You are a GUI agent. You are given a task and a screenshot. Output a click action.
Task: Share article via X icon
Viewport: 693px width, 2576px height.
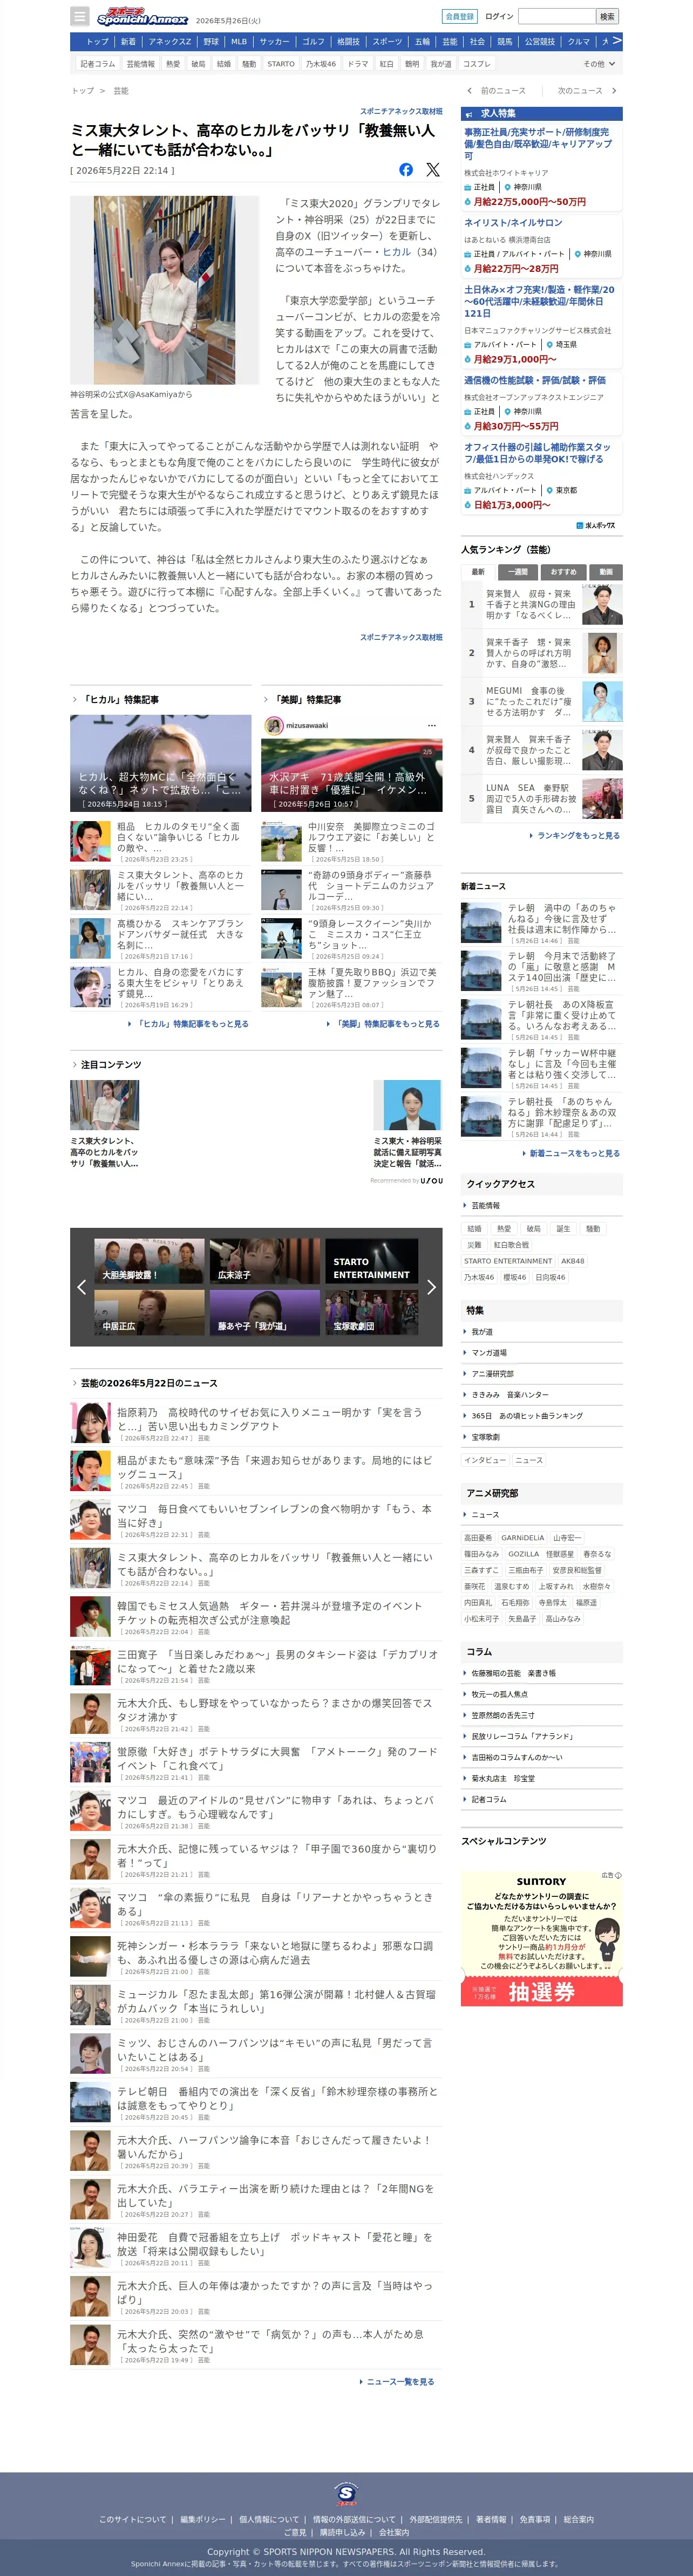pyautogui.click(x=432, y=170)
